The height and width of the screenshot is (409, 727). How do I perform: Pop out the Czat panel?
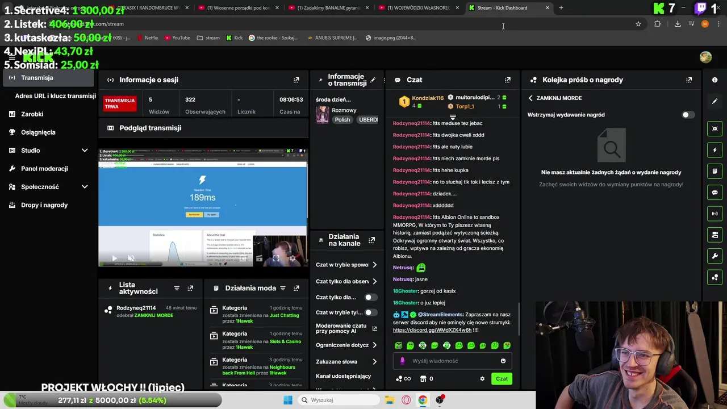coord(507,80)
